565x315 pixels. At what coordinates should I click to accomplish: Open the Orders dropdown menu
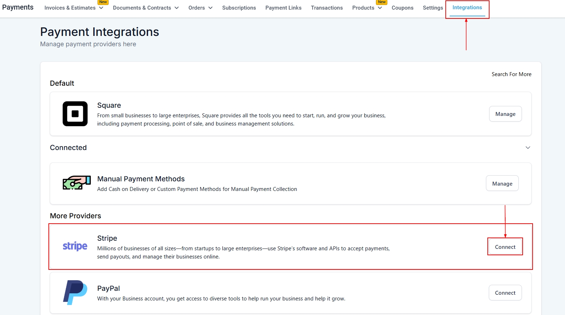point(200,8)
